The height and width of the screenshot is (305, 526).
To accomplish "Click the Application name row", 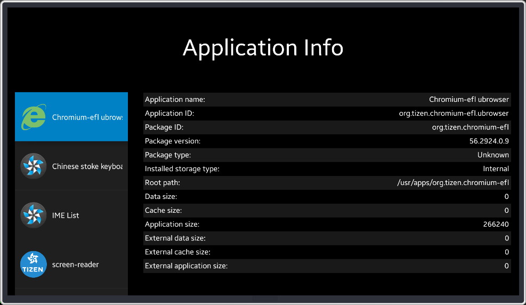I will pyautogui.click(x=327, y=99).
